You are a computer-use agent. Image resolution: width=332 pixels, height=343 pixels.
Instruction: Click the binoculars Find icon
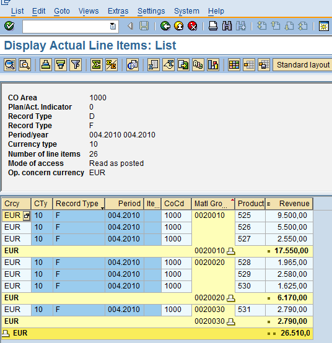tap(227, 26)
